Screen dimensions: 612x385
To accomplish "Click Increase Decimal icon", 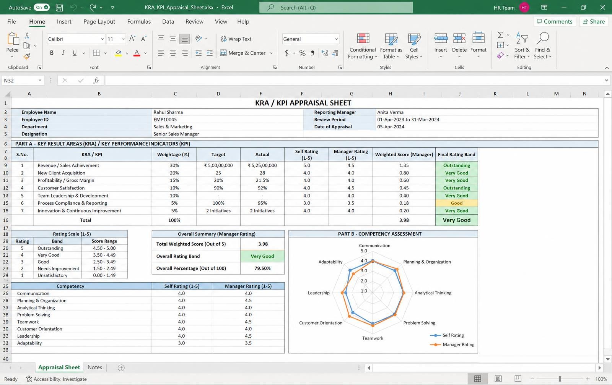I will click(325, 53).
